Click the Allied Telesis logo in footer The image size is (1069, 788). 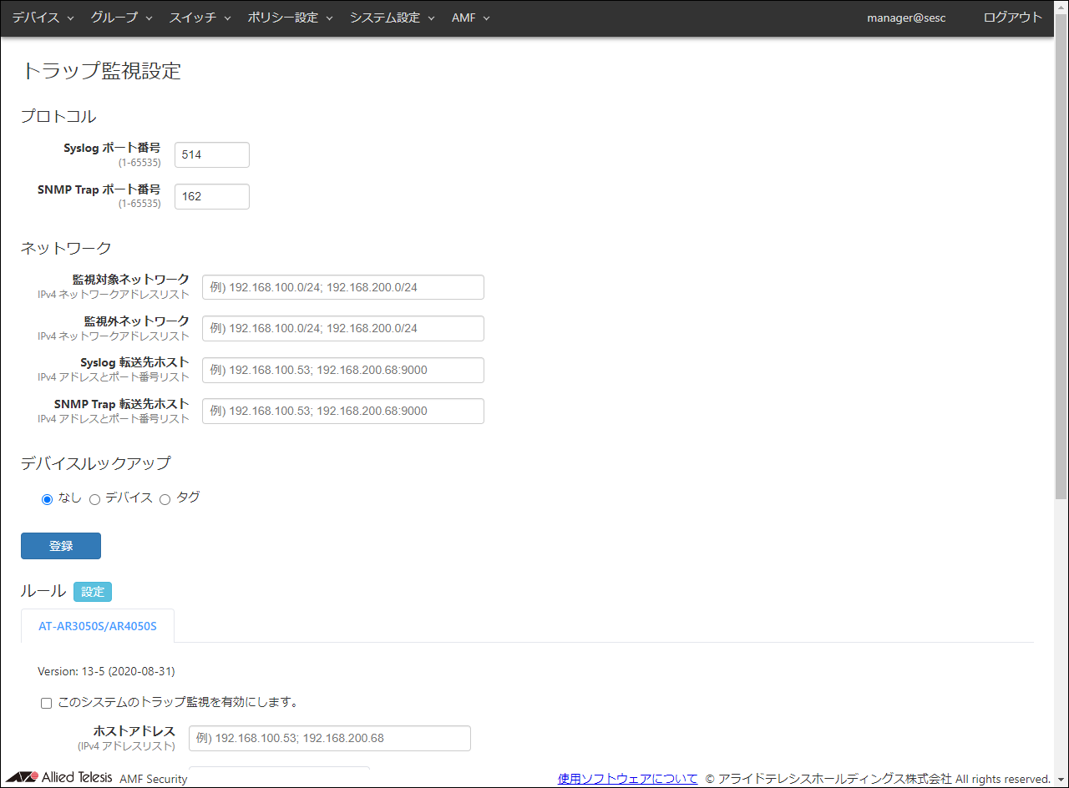58,777
